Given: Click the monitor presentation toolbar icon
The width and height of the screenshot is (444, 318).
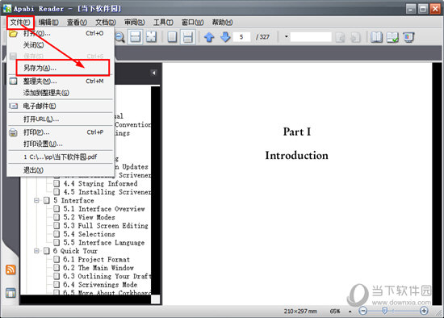Looking at the screenshot, I should pos(408,37).
